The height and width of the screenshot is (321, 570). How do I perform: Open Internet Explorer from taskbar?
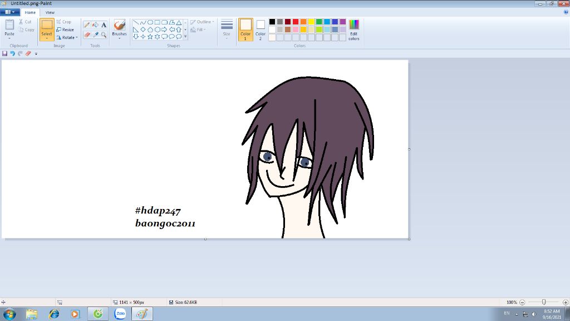coord(54,314)
